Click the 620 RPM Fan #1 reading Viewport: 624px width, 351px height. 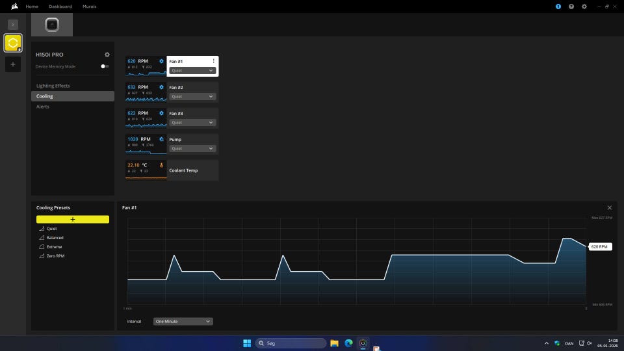[x=138, y=61]
